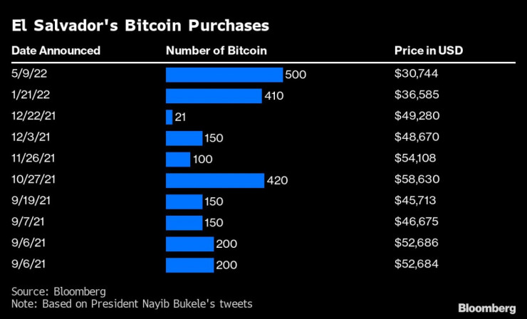Screen dimensions: 527x319
Task: Select the "Date Announced" column header
Action: coord(56,51)
